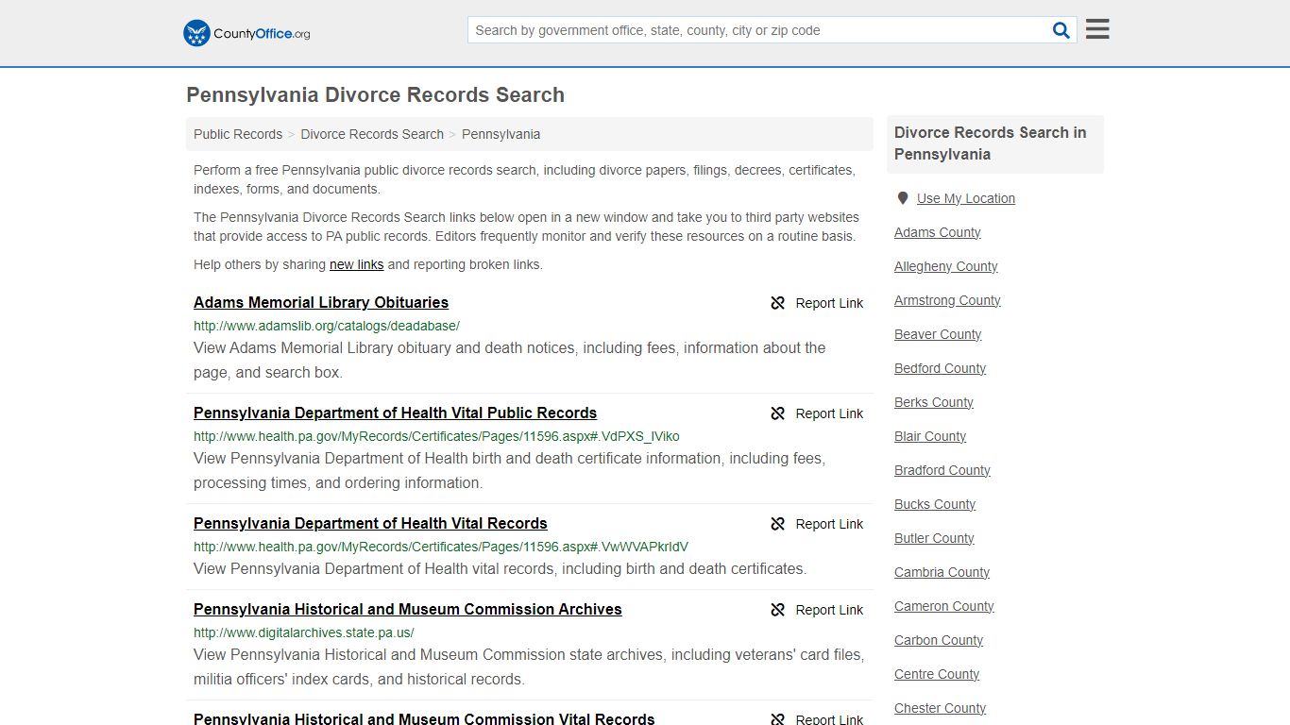
Task: Select Chester County
Action: [940, 708]
